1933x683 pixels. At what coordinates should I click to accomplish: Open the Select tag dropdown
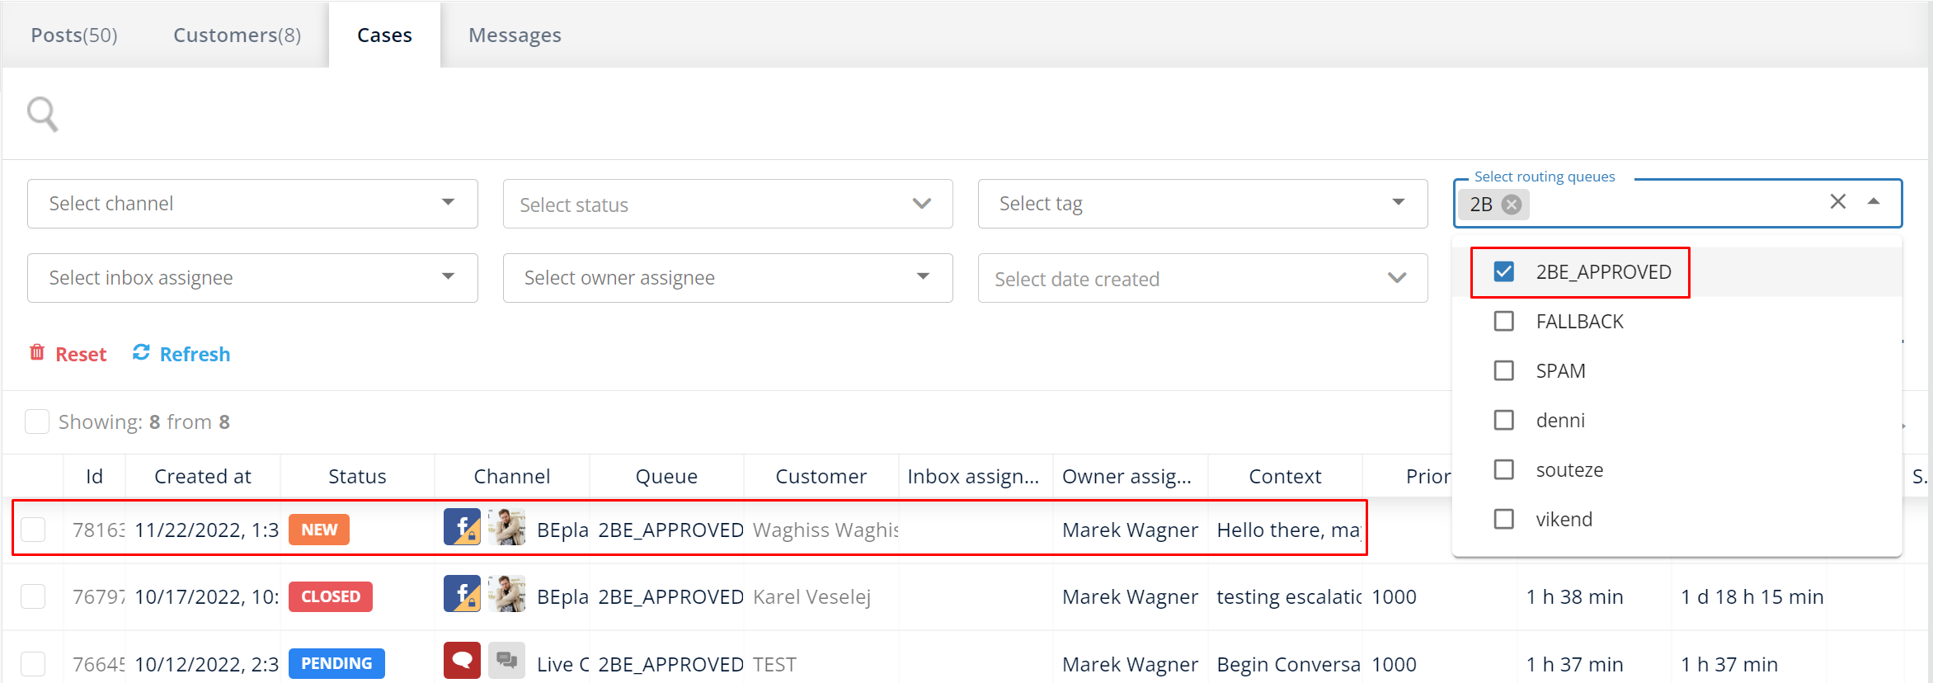1203,204
